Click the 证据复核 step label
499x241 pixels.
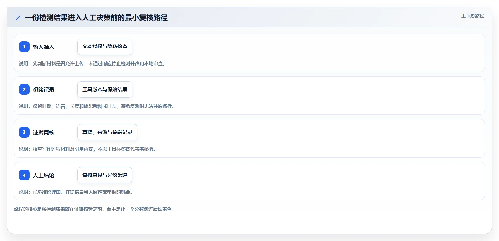[x=44, y=132]
